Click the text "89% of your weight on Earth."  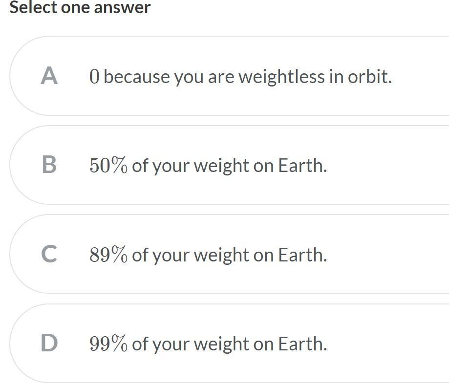[x=208, y=255]
